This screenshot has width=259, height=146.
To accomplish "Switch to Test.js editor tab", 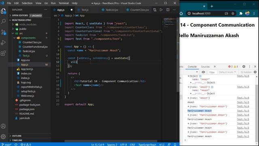I will (x=85, y=10).
